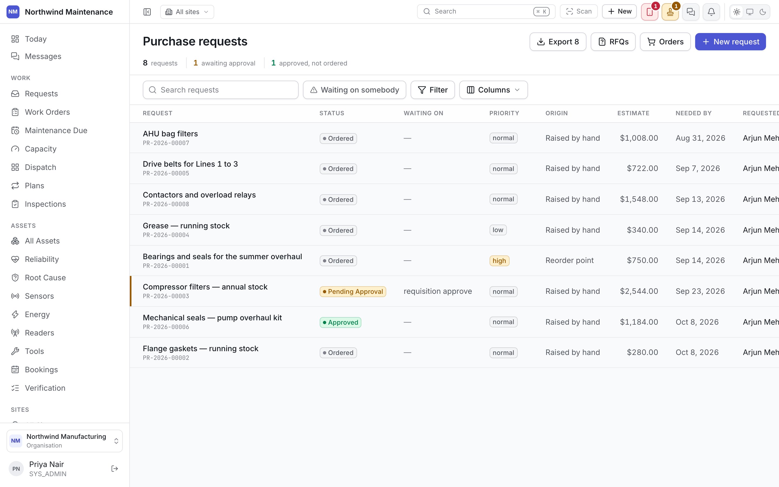Image resolution: width=779 pixels, height=487 pixels.
Task: Click the Plans repeat icon
Action: click(x=15, y=186)
